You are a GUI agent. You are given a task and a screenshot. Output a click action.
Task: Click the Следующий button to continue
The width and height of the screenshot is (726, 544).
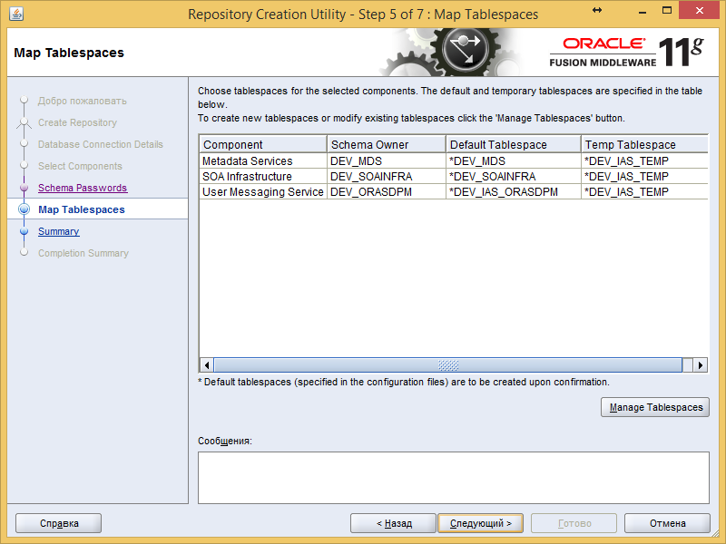[480, 523]
